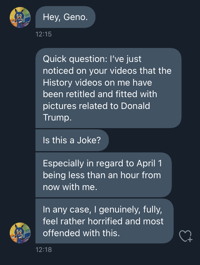The width and height of the screenshot is (200, 265).
Task: Click the word 'offended' in the last message
Action: 62,233
